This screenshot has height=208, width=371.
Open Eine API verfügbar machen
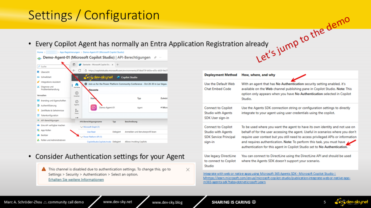coord(53,125)
